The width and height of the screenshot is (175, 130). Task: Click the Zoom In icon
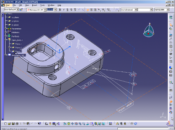80,124
